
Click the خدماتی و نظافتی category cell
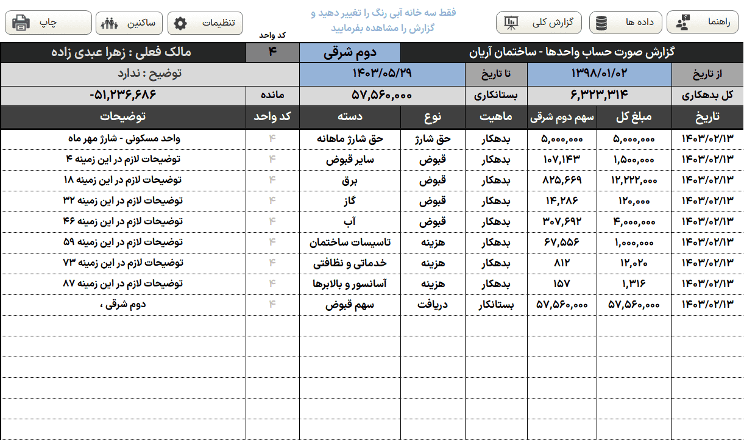pyautogui.click(x=350, y=263)
